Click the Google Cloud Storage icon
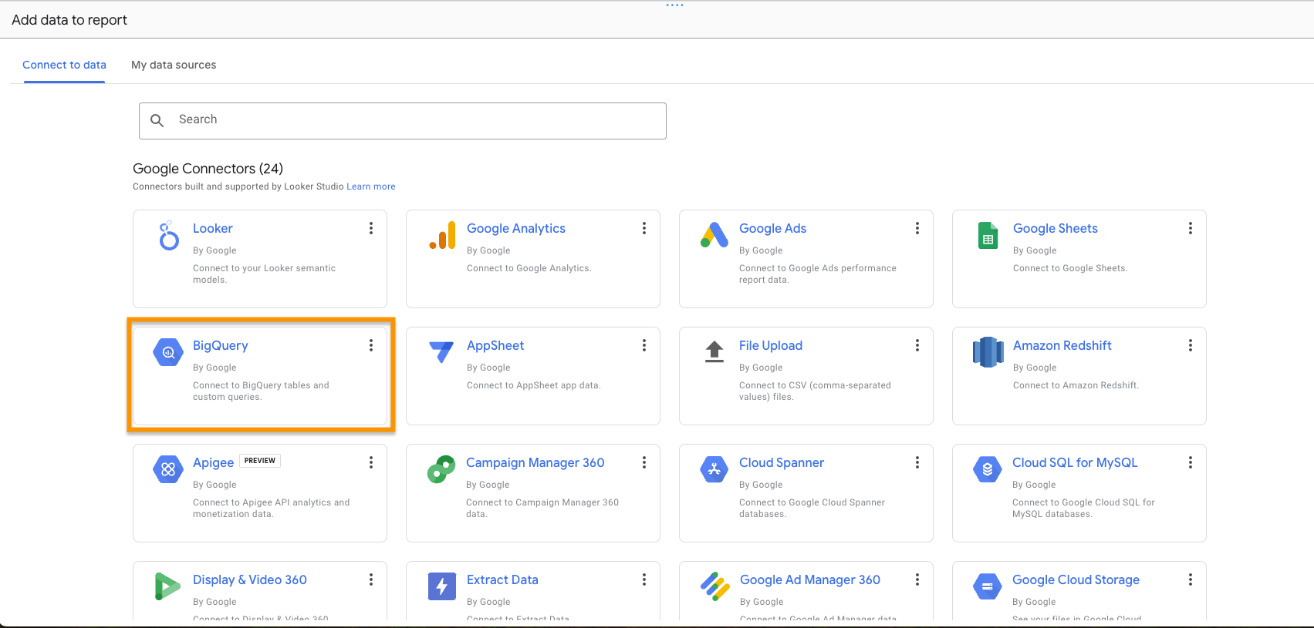Image resolution: width=1314 pixels, height=628 pixels. click(x=988, y=586)
